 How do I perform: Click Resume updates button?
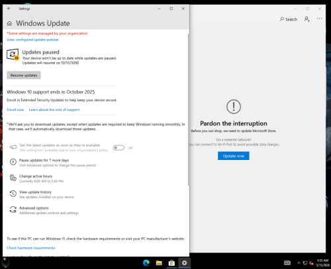(24, 75)
